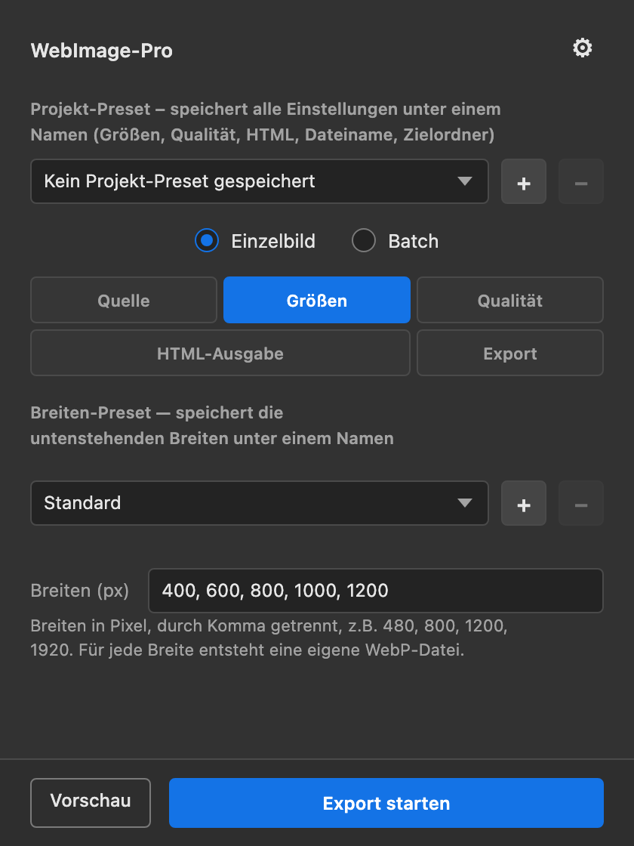Focus the Breiten (px) input field

(x=375, y=590)
